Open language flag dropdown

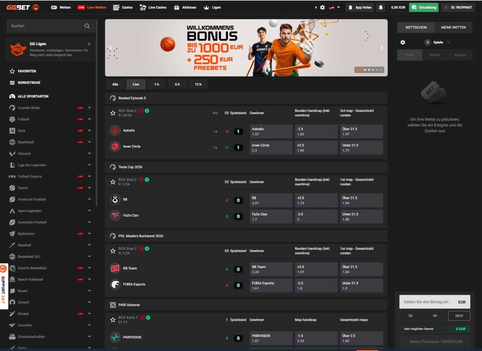(x=335, y=7)
